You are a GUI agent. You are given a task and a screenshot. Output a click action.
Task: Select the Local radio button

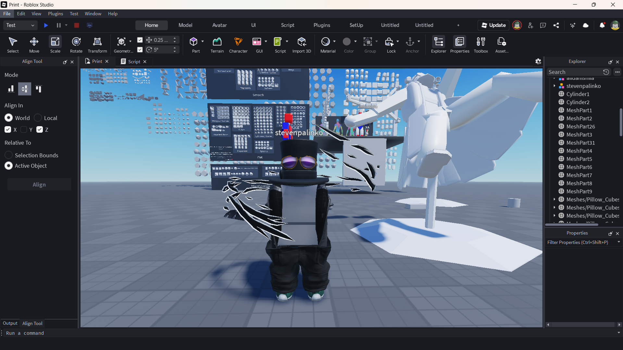pyautogui.click(x=38, y=118)
